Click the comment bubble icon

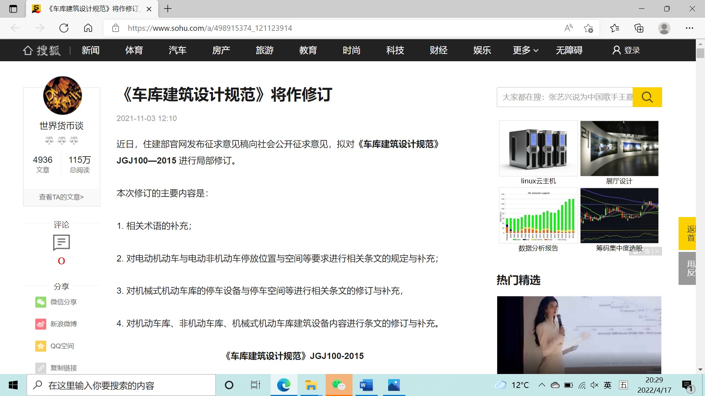61,243
